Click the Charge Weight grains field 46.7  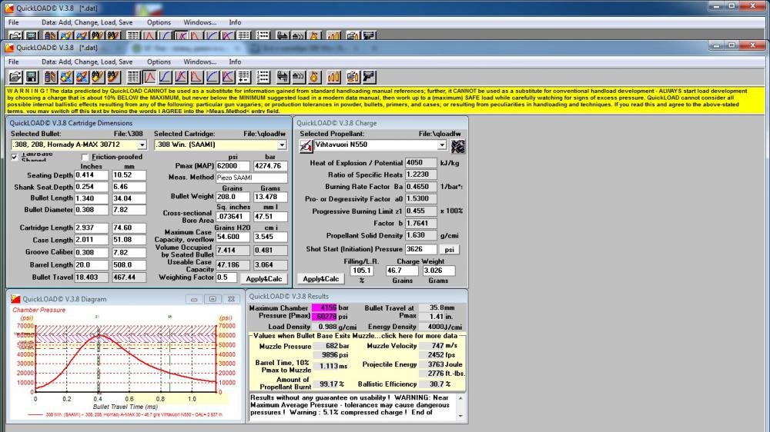pyautogui.click(x=402, y=270)
